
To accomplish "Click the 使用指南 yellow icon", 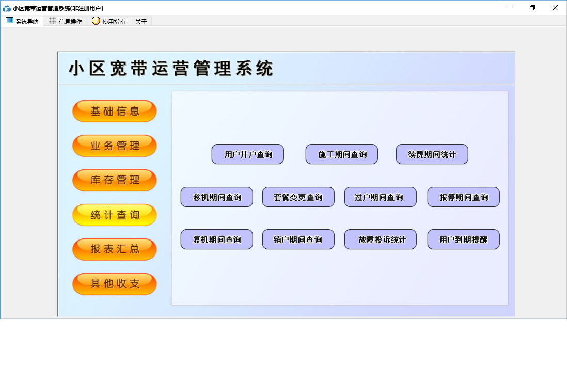I will [x=96, y=21].
